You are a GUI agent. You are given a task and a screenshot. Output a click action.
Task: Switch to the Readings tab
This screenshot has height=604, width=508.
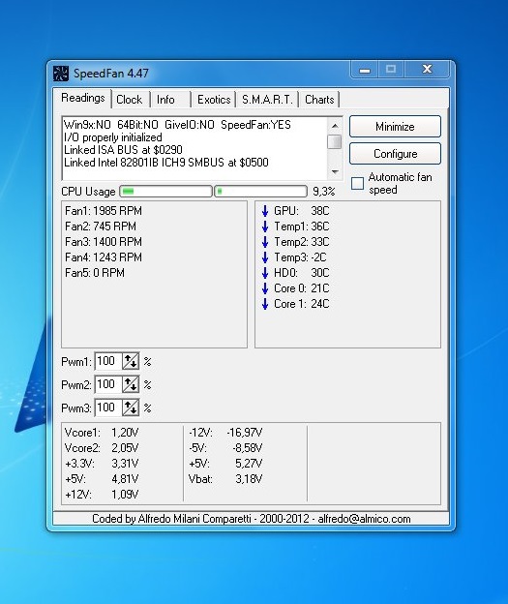click(83, 98)
